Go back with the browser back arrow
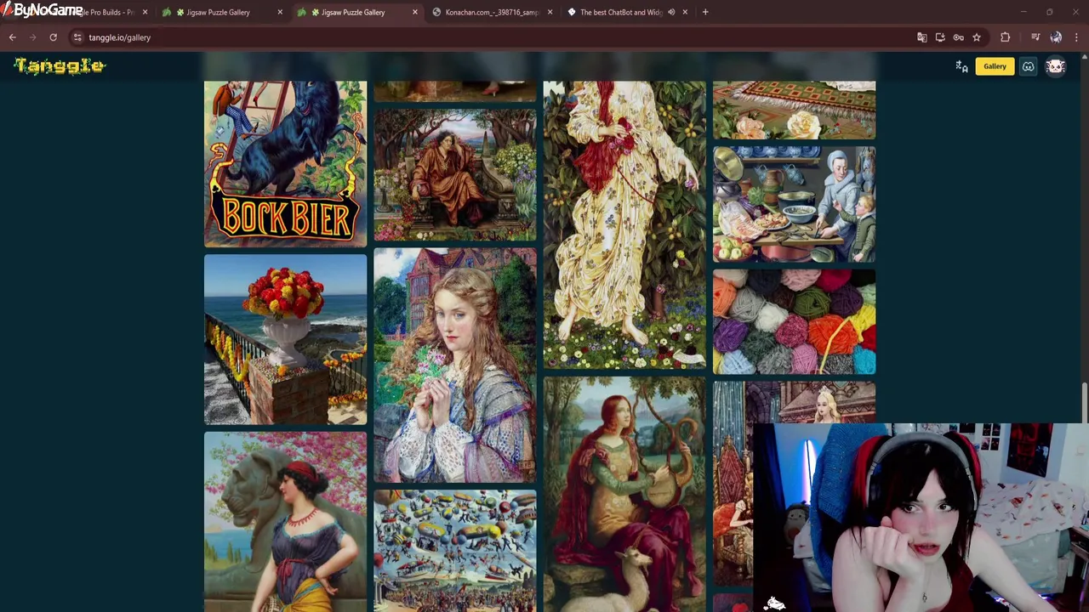This screenshot has height=612, width=1089. (13, 37)
